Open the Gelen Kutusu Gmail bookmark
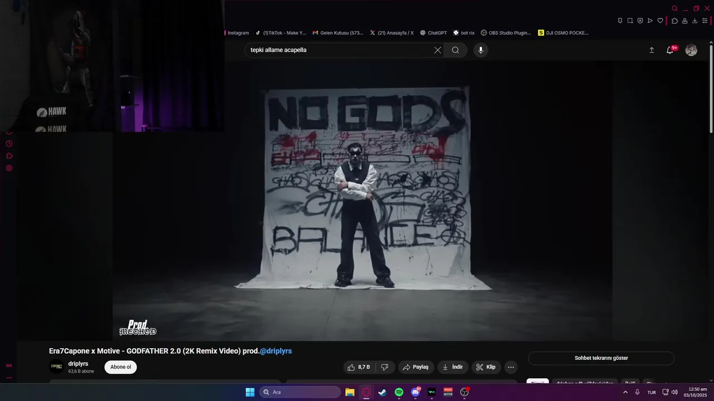 (x=338, y=33)
